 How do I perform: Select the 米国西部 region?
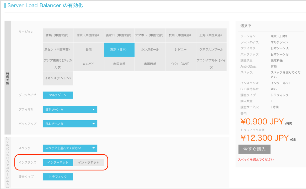coord(150,64)
